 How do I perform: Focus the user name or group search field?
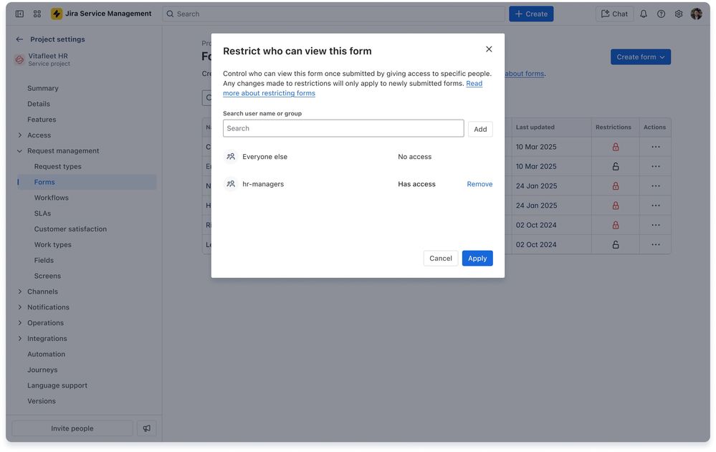[x=343, y=128]
